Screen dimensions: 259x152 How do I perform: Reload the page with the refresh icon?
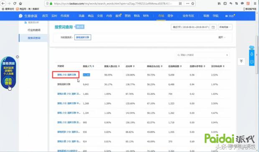tap(15, 3)
